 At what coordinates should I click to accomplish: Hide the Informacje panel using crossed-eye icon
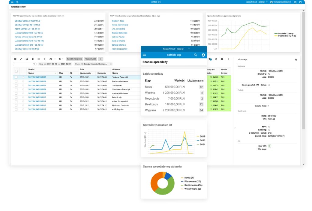coord(296,60)
